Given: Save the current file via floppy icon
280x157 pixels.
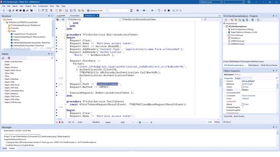Looking at the screenshot, I should (x=66, y=10).
